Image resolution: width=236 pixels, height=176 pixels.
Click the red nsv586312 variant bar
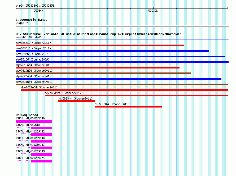(100, 45)
